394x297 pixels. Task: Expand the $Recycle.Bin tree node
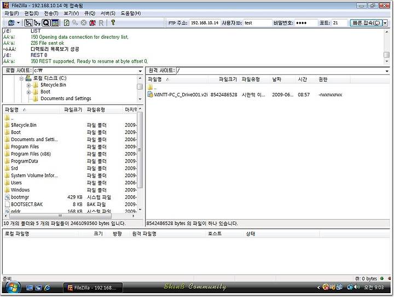(x=28, y=85)
